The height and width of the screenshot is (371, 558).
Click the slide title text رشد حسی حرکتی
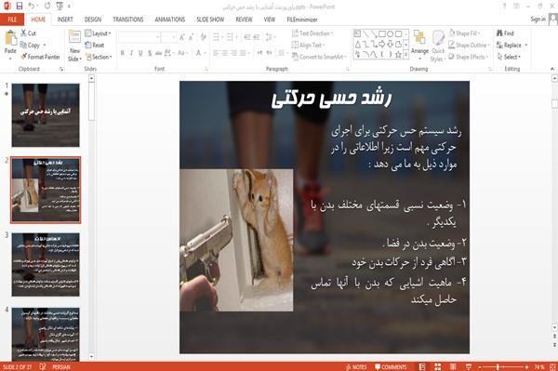[331, 99]
